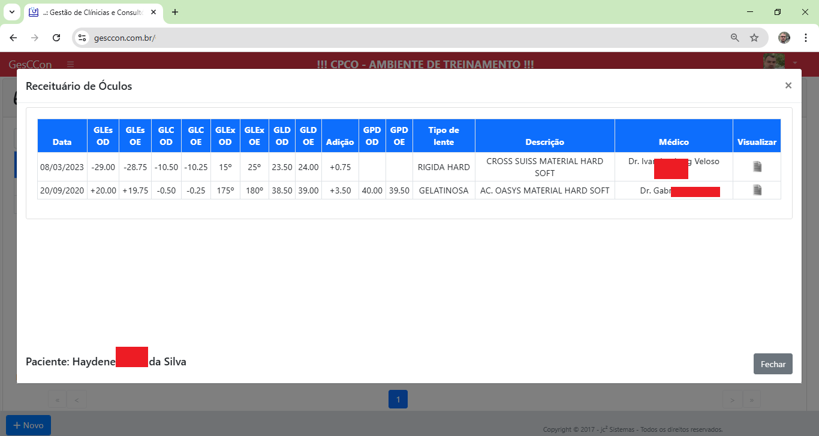Click the address bar URL gesccon.com.br

coord(125,38)
